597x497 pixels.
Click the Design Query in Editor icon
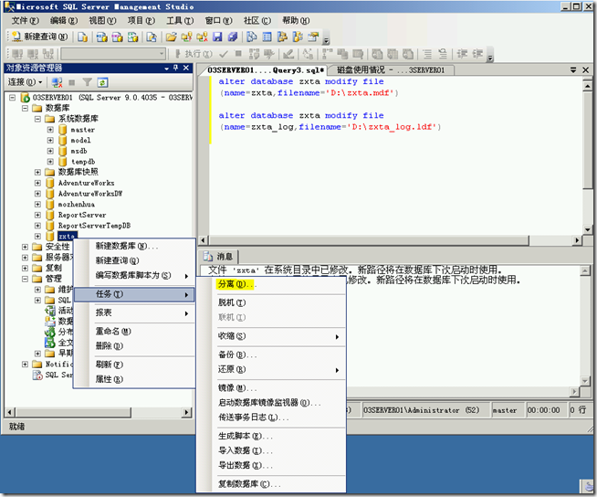coord(288,54)
